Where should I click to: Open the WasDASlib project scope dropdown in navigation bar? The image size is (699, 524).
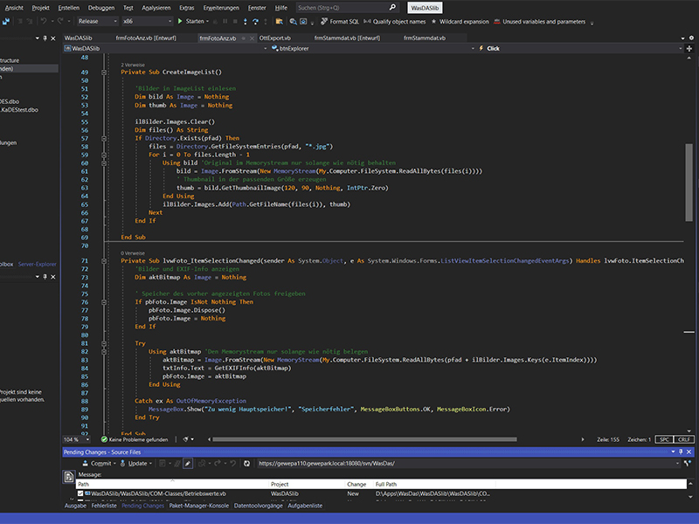165,49
